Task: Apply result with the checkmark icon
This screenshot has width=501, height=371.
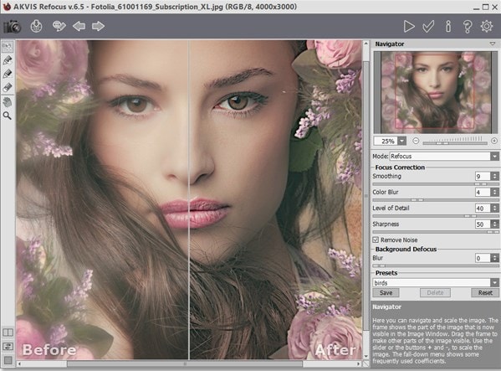Action: click(428, 27)
